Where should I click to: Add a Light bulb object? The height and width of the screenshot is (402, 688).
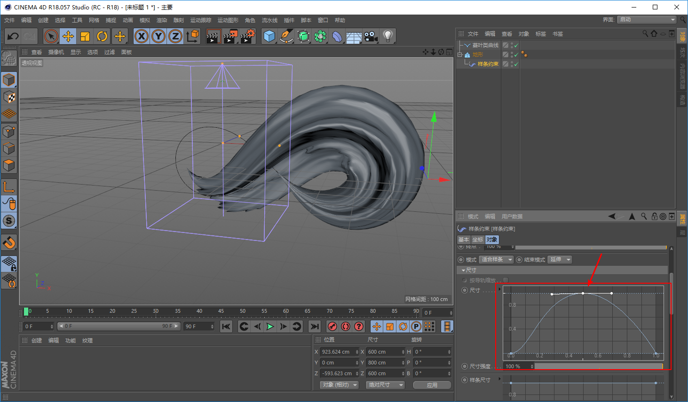pos(388,36)
